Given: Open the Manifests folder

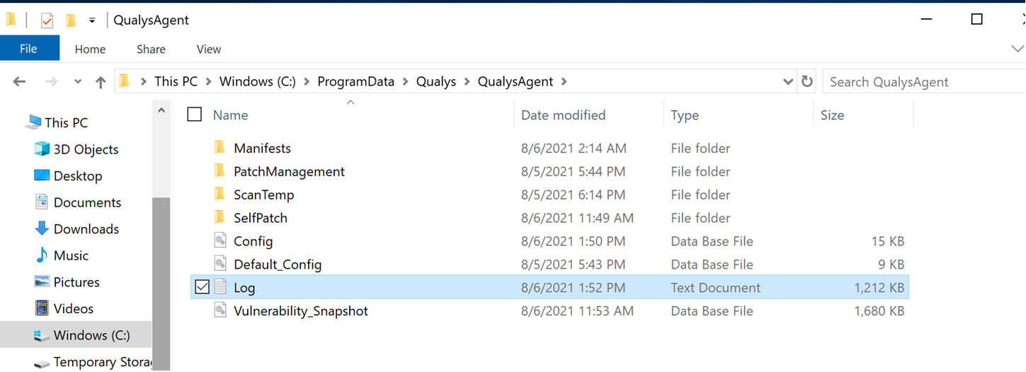Looking at the screenshot, I should (x=263, y=149).
